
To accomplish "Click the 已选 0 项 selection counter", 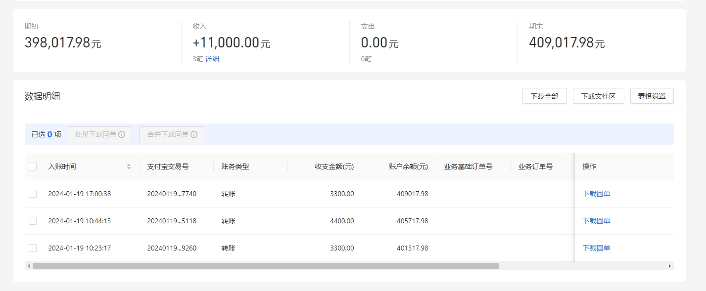I will tap(47, 134).
